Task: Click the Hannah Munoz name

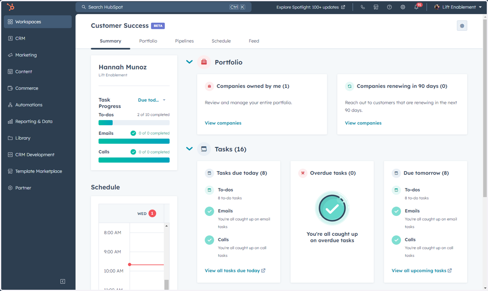Action: pyautogui.click(x=122, y=67)
